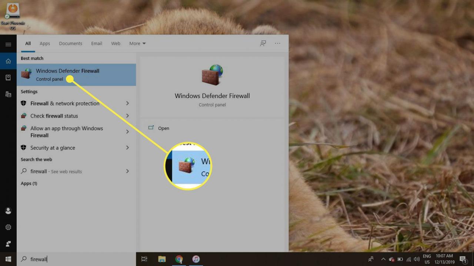Expand the Apps (1) results group
Image resolution: width=474 pixels, height=266 pixels.
(x=29, y=183)
